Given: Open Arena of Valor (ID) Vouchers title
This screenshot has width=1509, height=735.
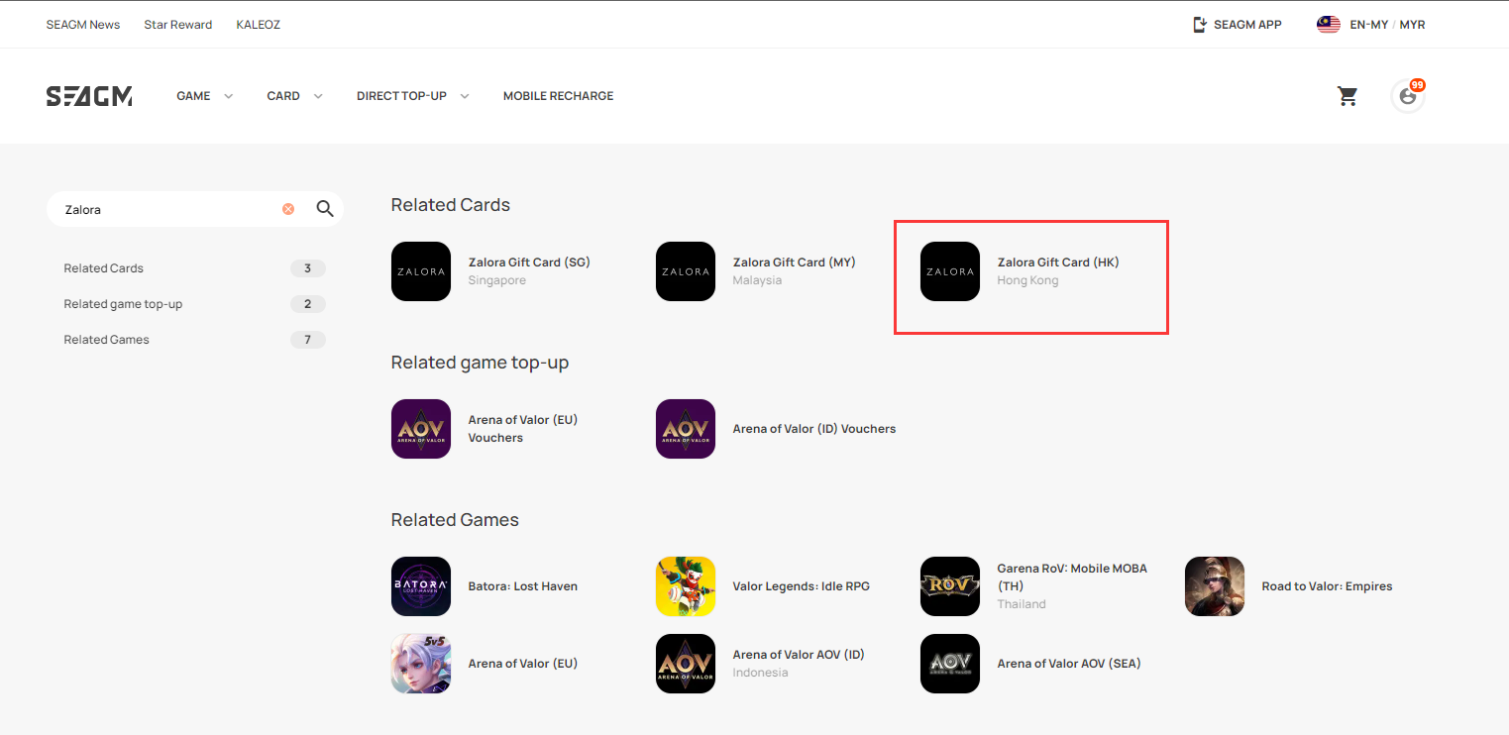Looking at the screenshot, I should pyautogui.click(x=814, y=429).
